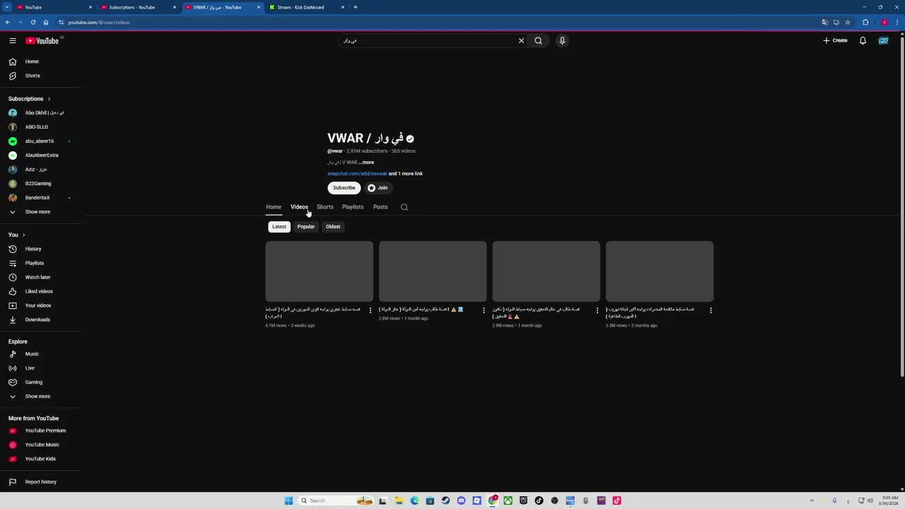905x509 pixels.
Task: Bookmark this page with the star icon
Action: click(848, 22)
